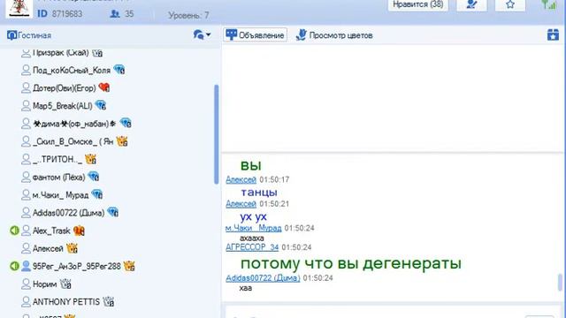
Task: Click diamond badge next to Под_коКоСный_Коля
Action: pos(119,69)
